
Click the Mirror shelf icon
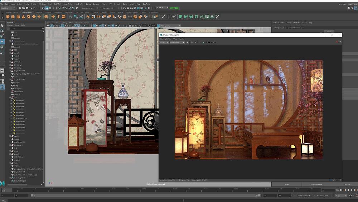[98, 17]
